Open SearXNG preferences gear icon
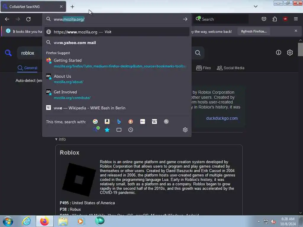Screen dimensions: 303x227 pyautogui.click(x=290, y=53)
